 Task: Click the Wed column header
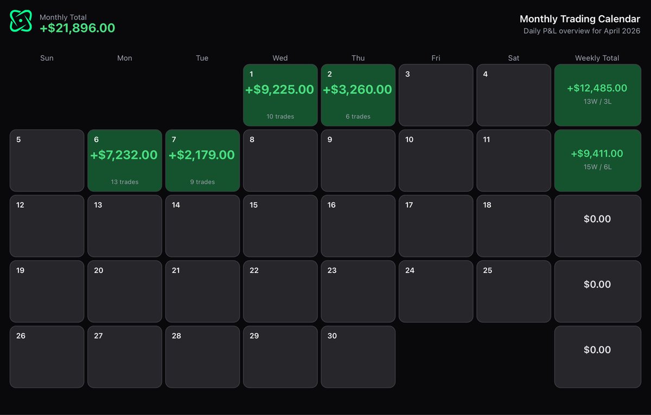click(x=280, y=58)
